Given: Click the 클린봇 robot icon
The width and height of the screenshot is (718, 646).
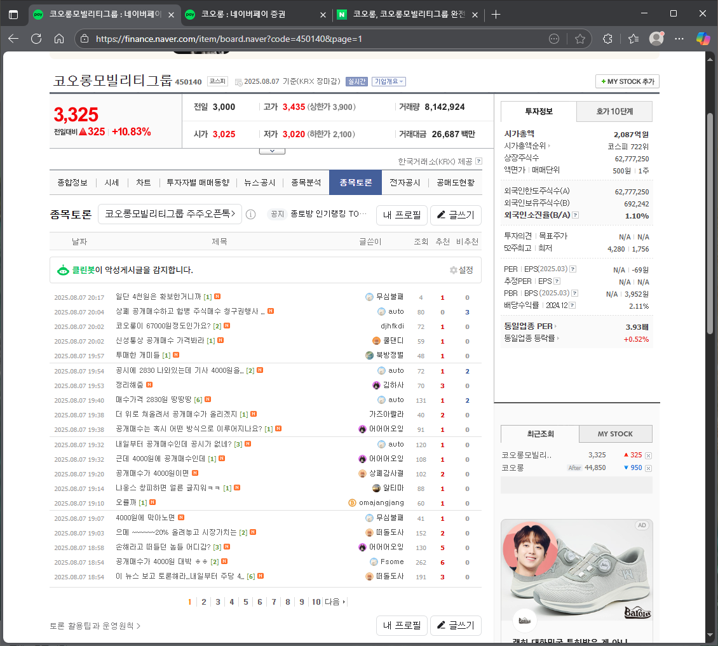Looking at the screenshot, I should (x=63, y=270).
